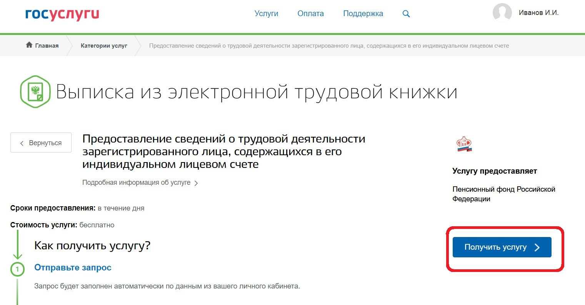Click the breadcrumb text about трудовой деятельности
Image resolution: width=585 pixels, height=305 pixels.
[x=329, y=46]
